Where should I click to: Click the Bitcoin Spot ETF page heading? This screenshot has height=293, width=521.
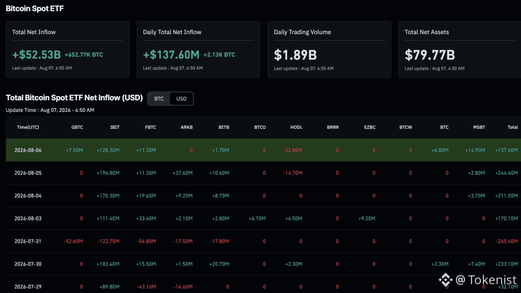[35, 9]
